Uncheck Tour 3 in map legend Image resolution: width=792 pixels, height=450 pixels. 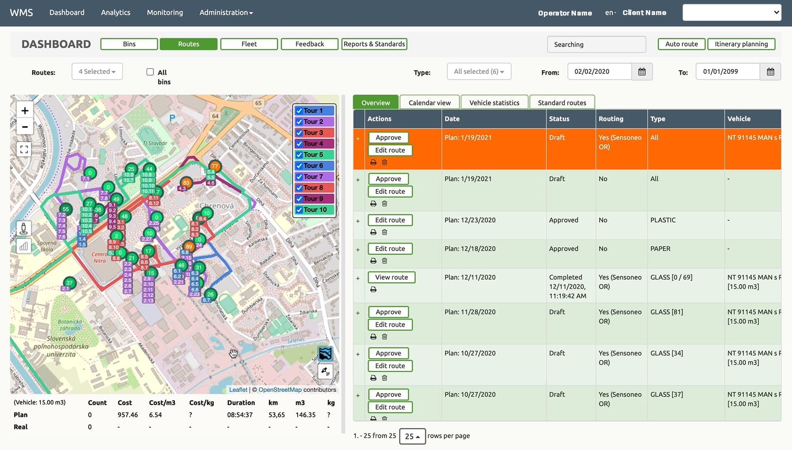(x=300, y=133)
